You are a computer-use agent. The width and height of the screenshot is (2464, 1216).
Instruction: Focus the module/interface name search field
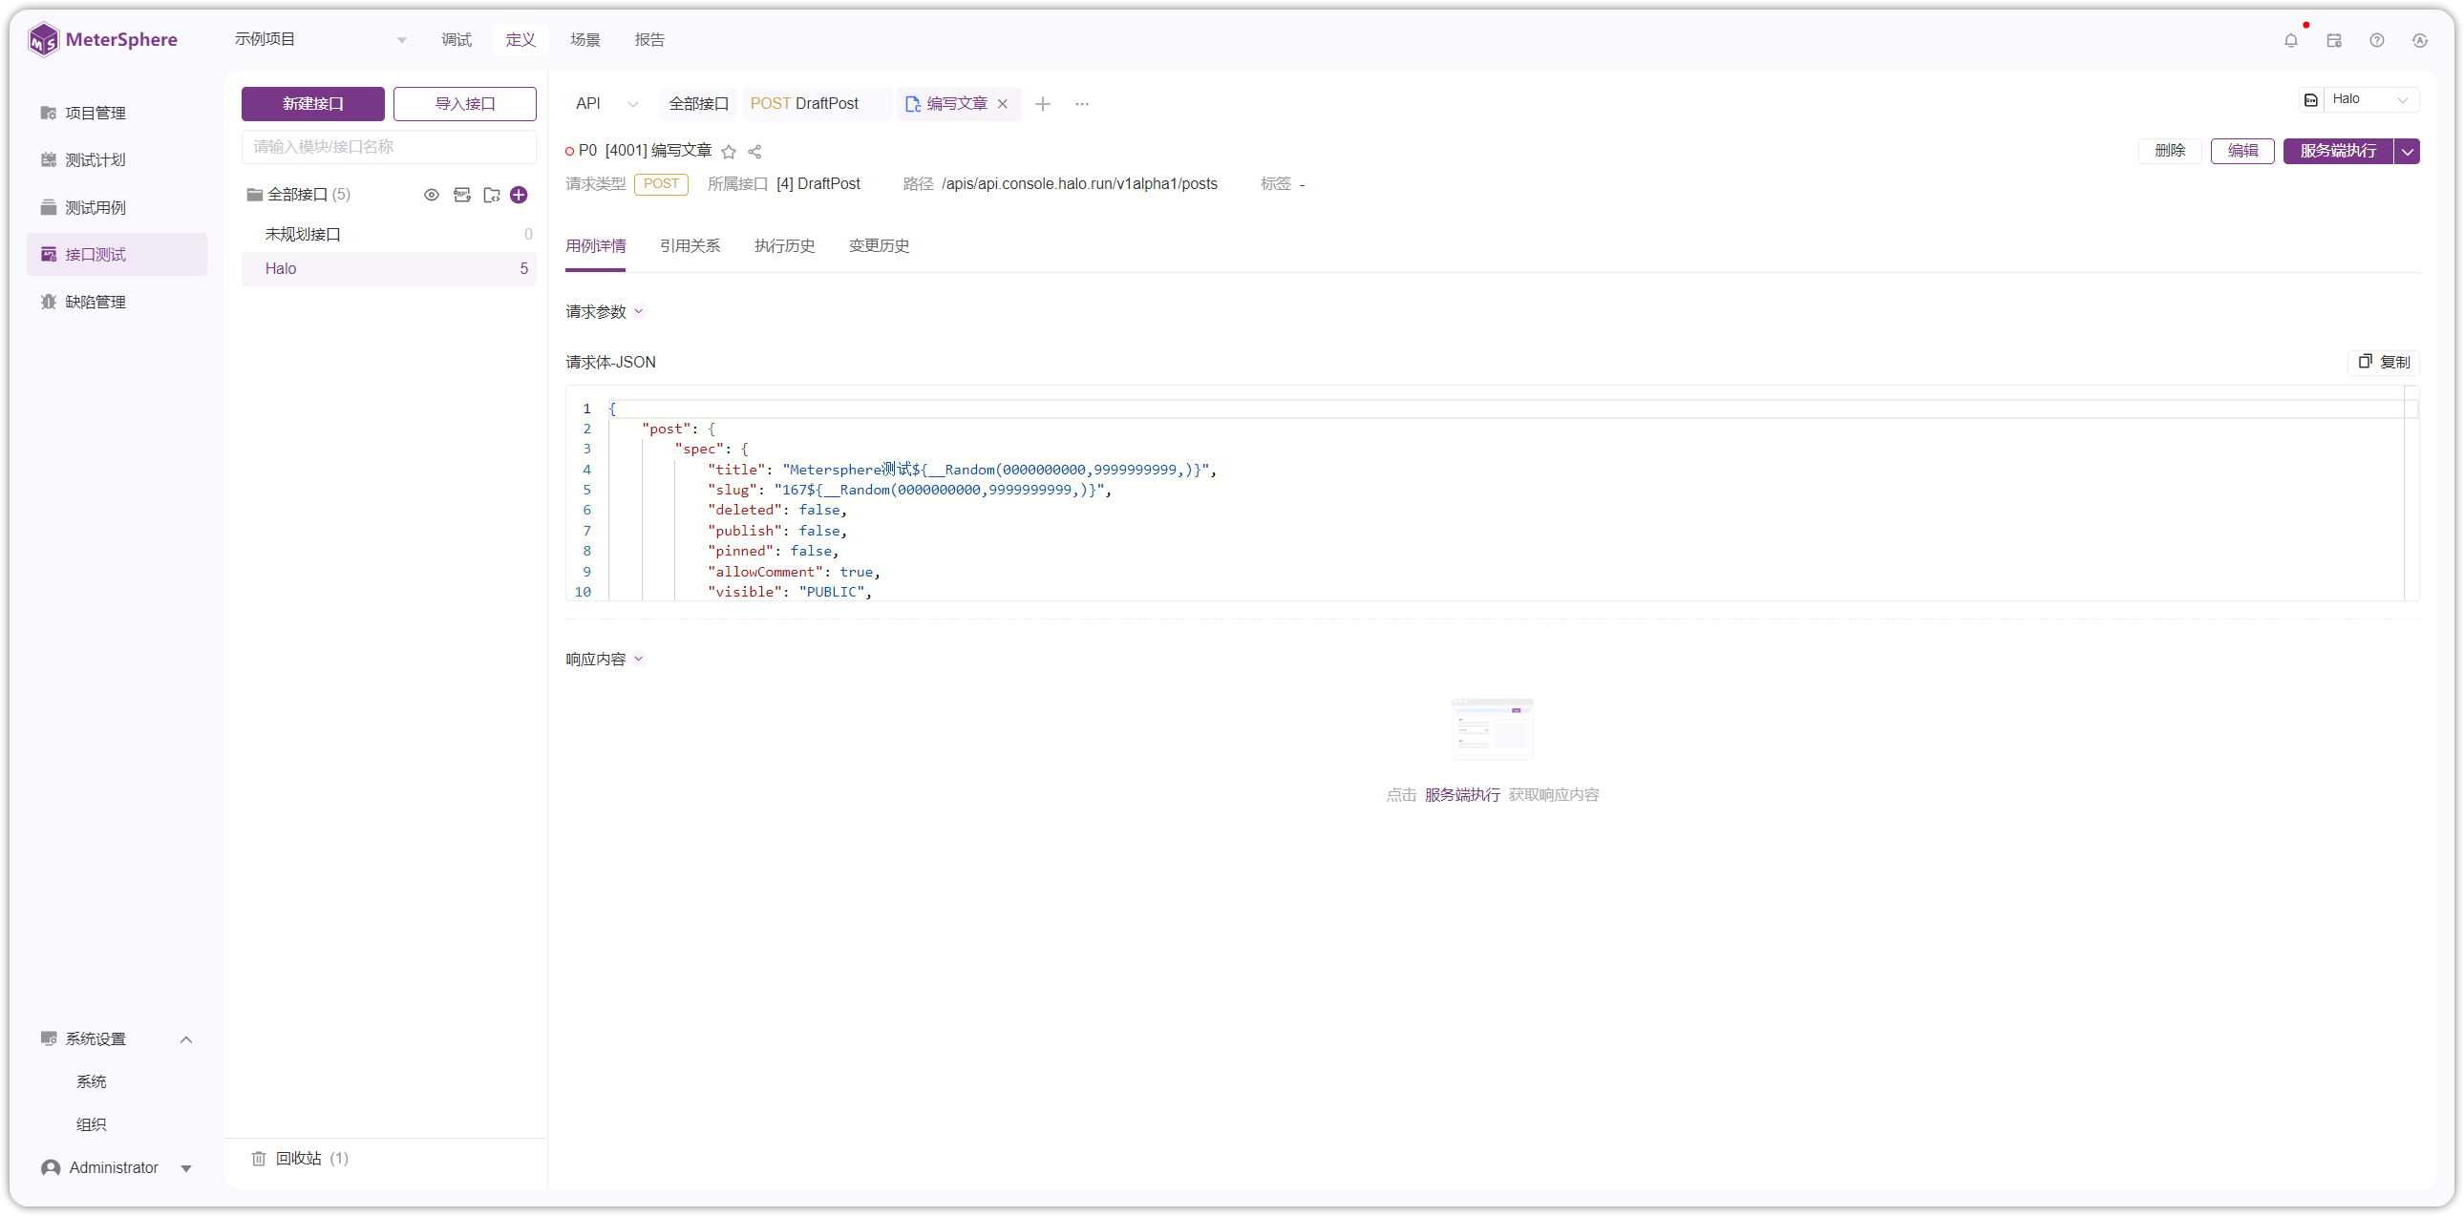(x=390, y=146)
